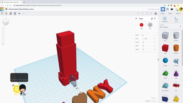Click the Paste icon in toolbar
Viewport: 183px width, 103px height.
coord(6,13)
